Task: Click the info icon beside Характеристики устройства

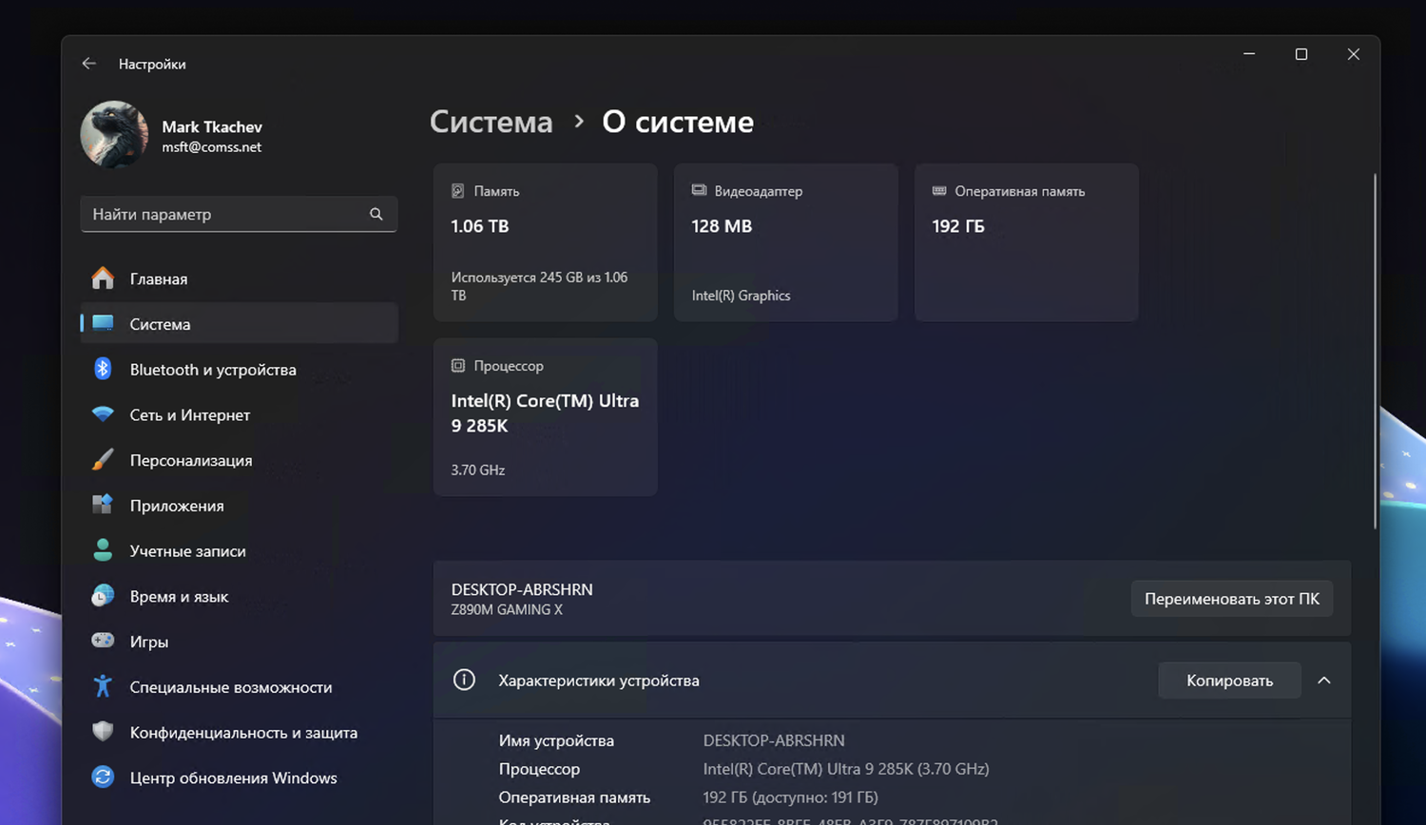Action: [x=464, y=680]
